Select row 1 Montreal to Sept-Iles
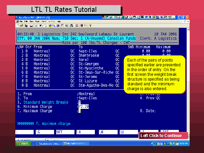This screenshot has width=204, height=153. pyautogui.click(x=68, y=51)
